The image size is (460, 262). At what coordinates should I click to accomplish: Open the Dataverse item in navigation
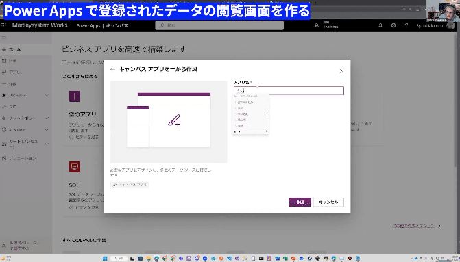pos(17,95)
